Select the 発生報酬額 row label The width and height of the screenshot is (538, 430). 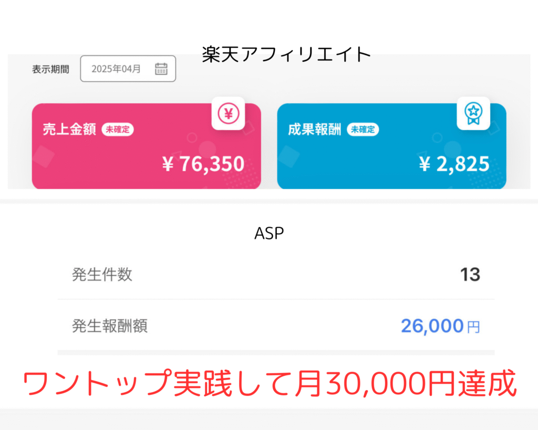(110, 326)
